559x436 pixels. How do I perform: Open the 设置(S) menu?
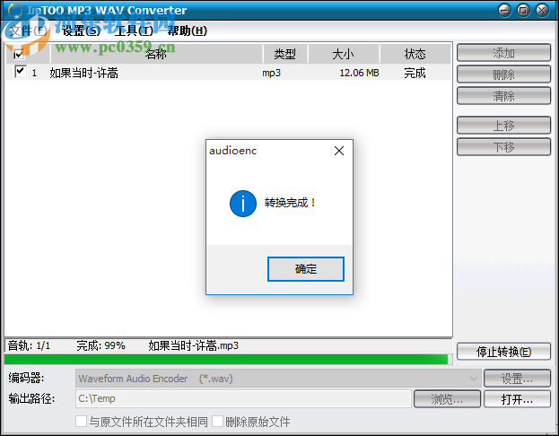point(81,31)
